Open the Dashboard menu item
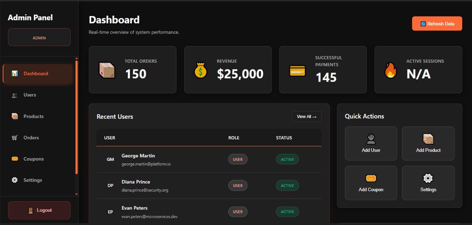The height and width of the screenshot is (225, 472). pyautogui.click(x=38, y=73)
